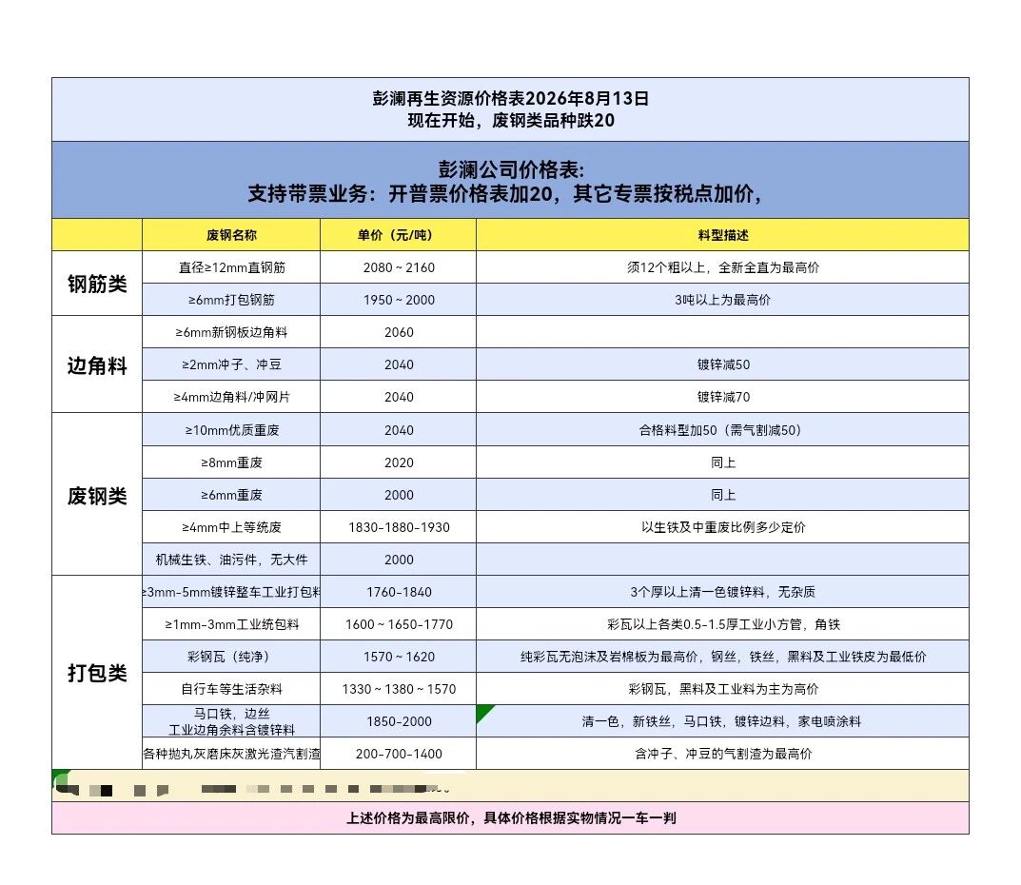Click the cell ≥4mm边角料/冲网片
The width and height of the screenshot is (1021, 885).
[x=231, y=397]
